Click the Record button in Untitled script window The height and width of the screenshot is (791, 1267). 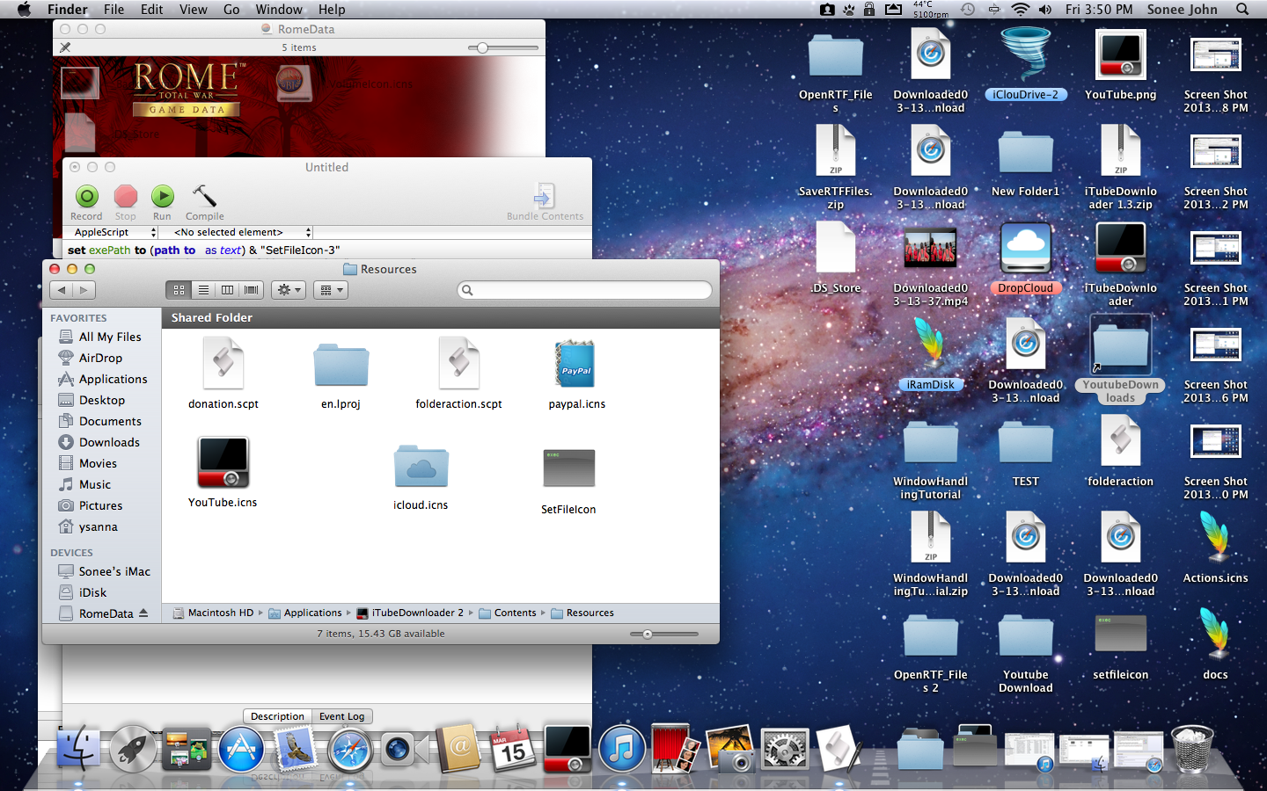86,202
